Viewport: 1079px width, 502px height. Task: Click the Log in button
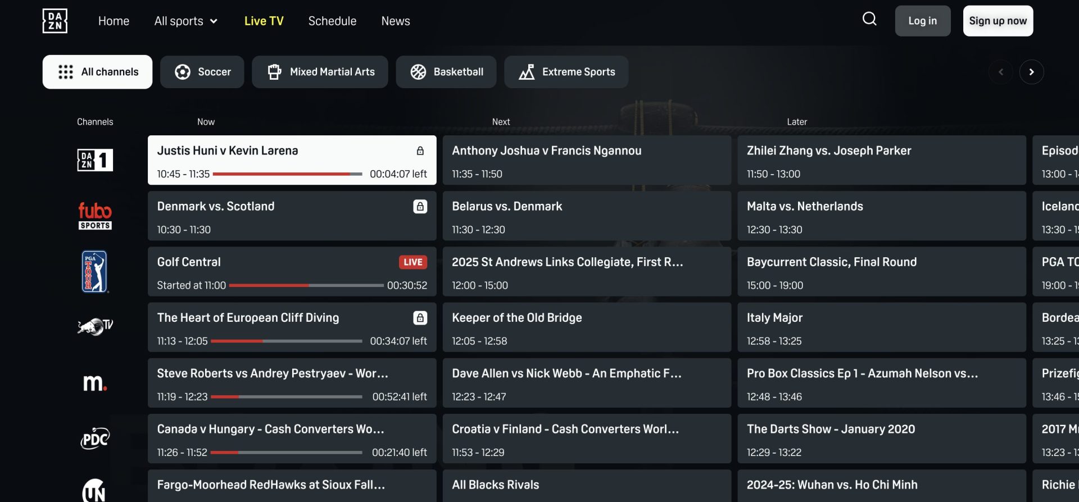point(923,21)
